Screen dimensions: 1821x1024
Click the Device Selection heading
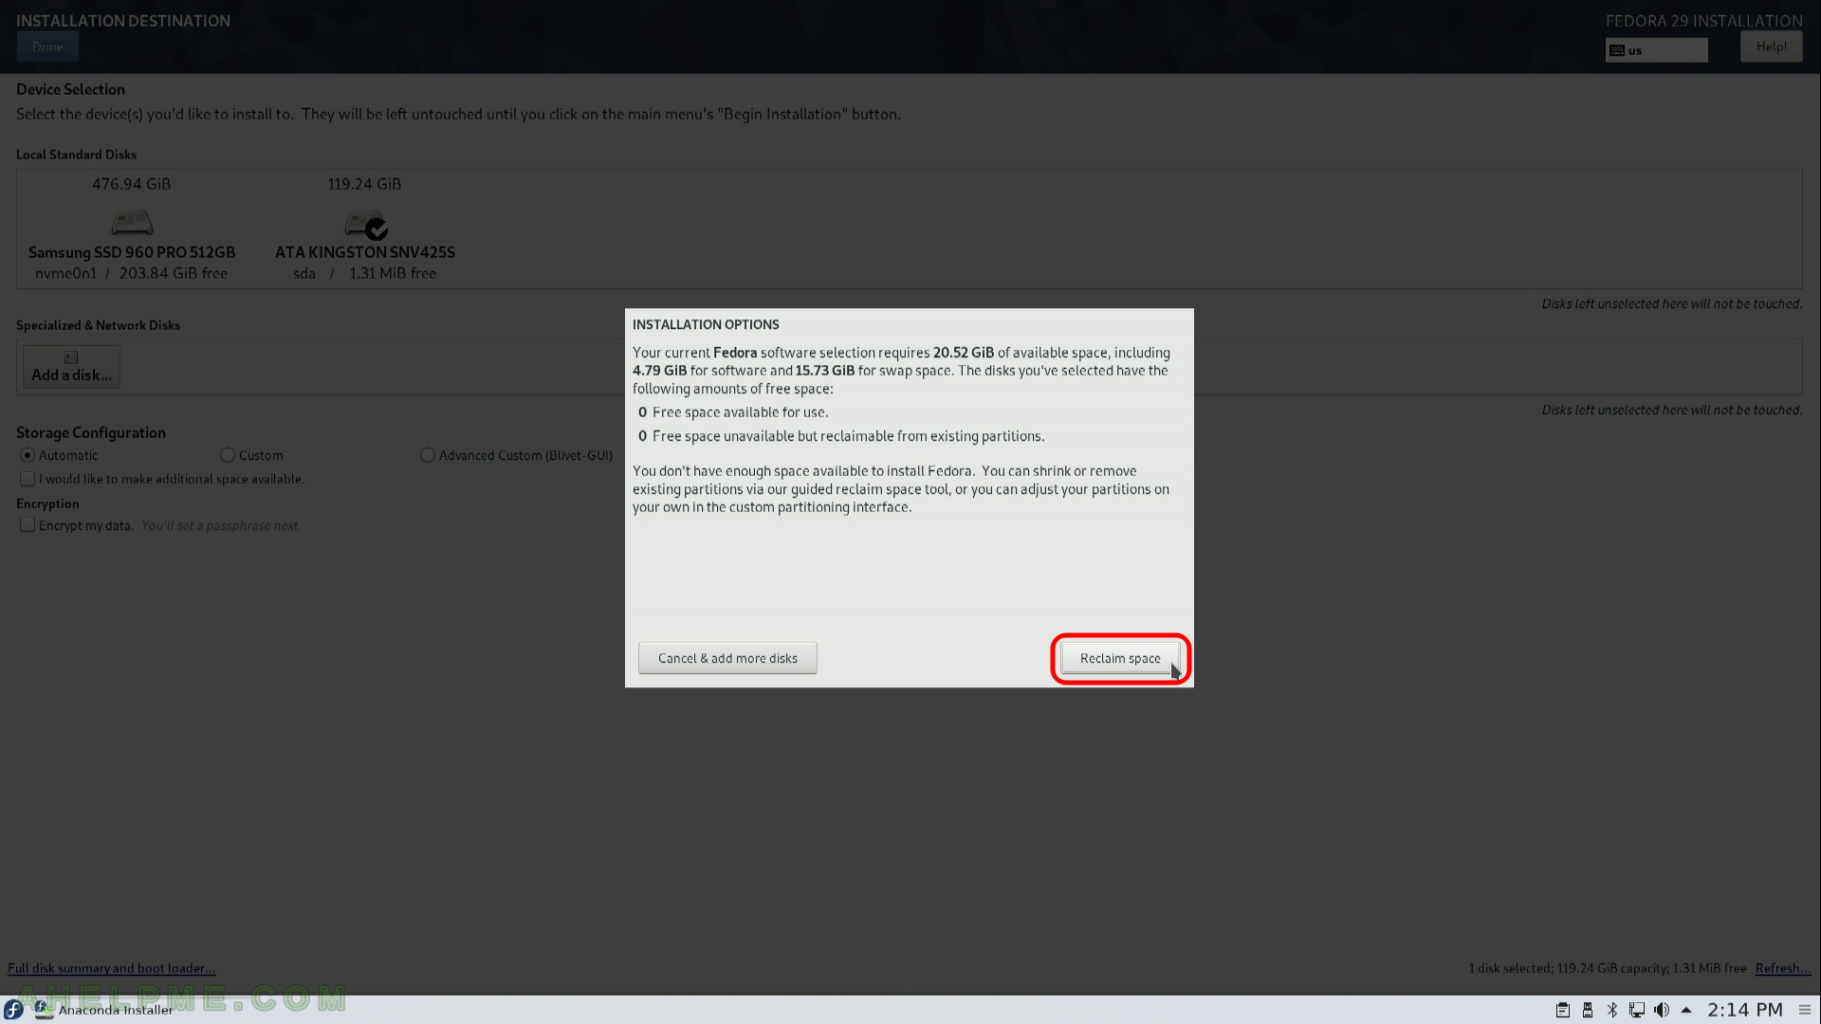tap(70, 89)
